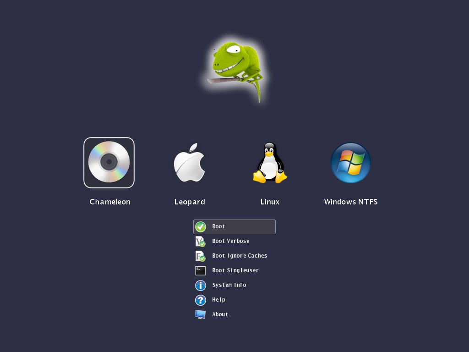The height and width of the screenshot is (352, 469).
Task: Click the Leopard volume label
Action: 190,202
